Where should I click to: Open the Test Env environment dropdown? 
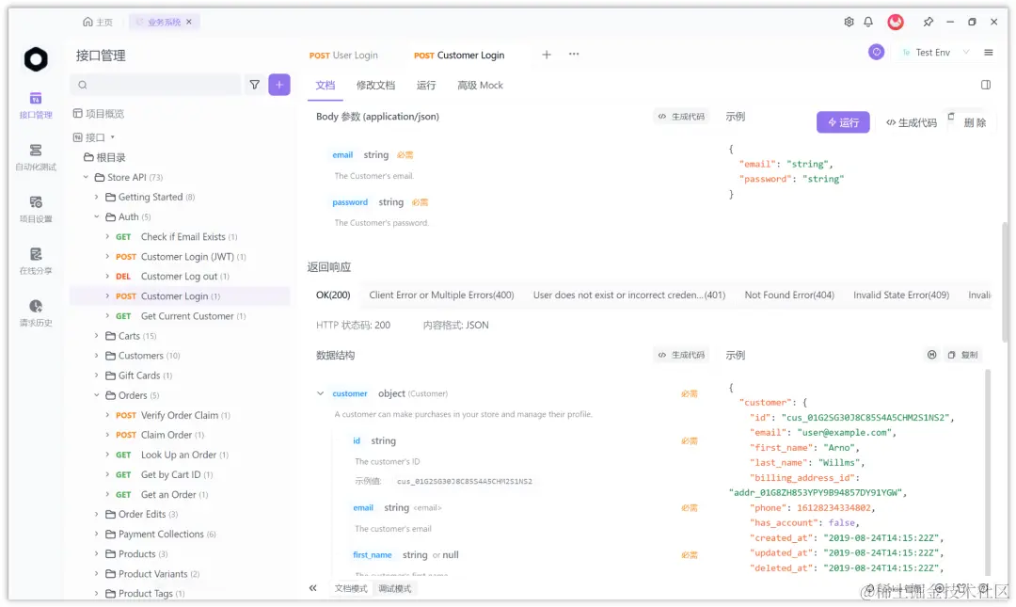[936, 53]
